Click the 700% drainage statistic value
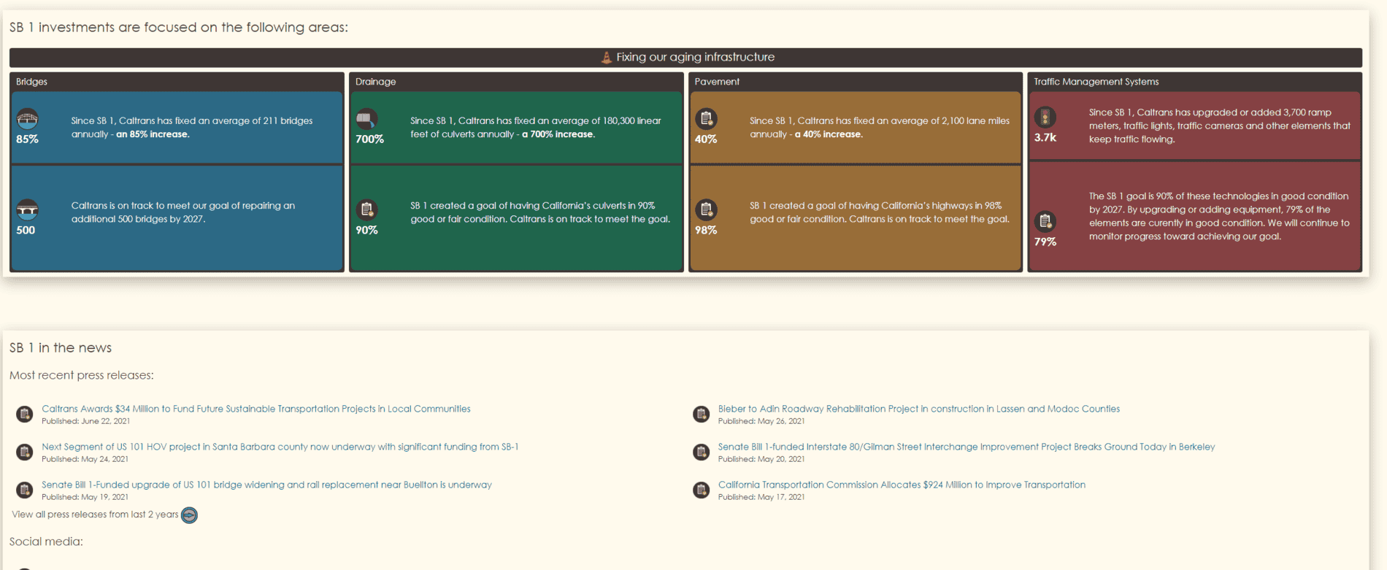This screenshot has height=570, width=1387. 369,139
